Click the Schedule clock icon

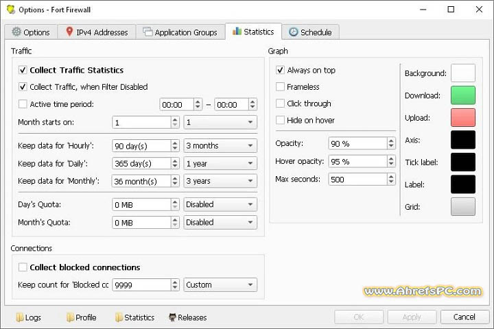[x=294, y=32]
